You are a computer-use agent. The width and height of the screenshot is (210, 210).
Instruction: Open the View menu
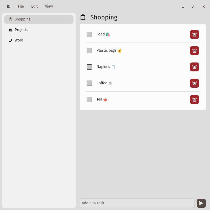49,6
